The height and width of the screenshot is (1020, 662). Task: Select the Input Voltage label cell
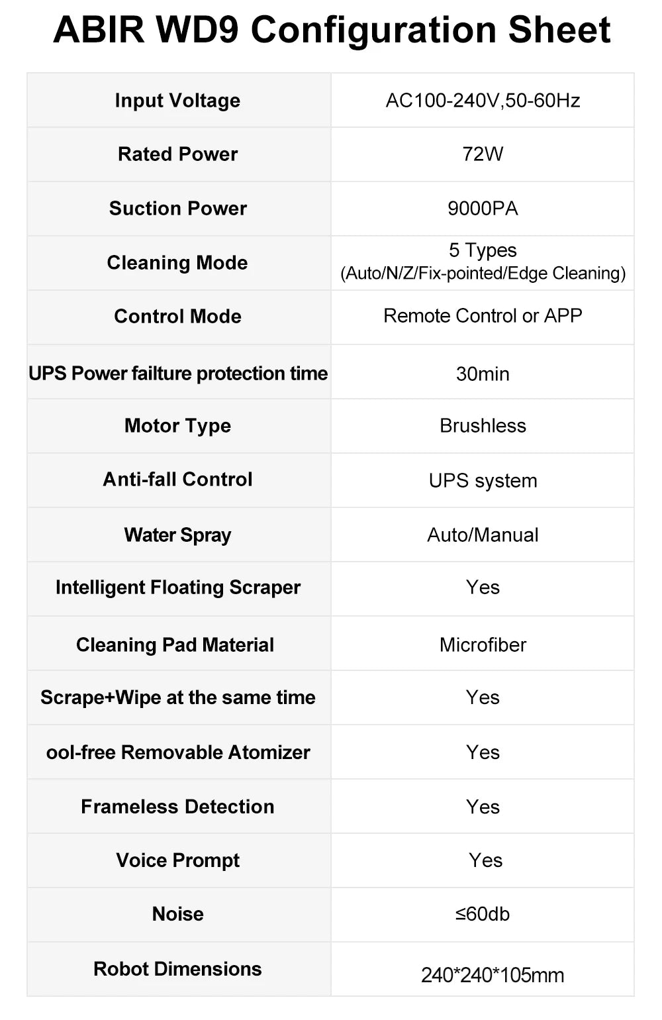click(x=179, y=100)
